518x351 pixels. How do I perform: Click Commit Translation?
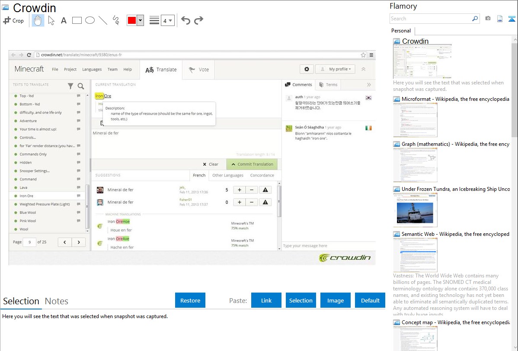tap(252, 164)
